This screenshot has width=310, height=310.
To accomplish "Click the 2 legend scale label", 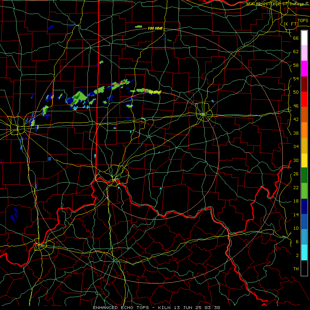I will tap(297, 256).
